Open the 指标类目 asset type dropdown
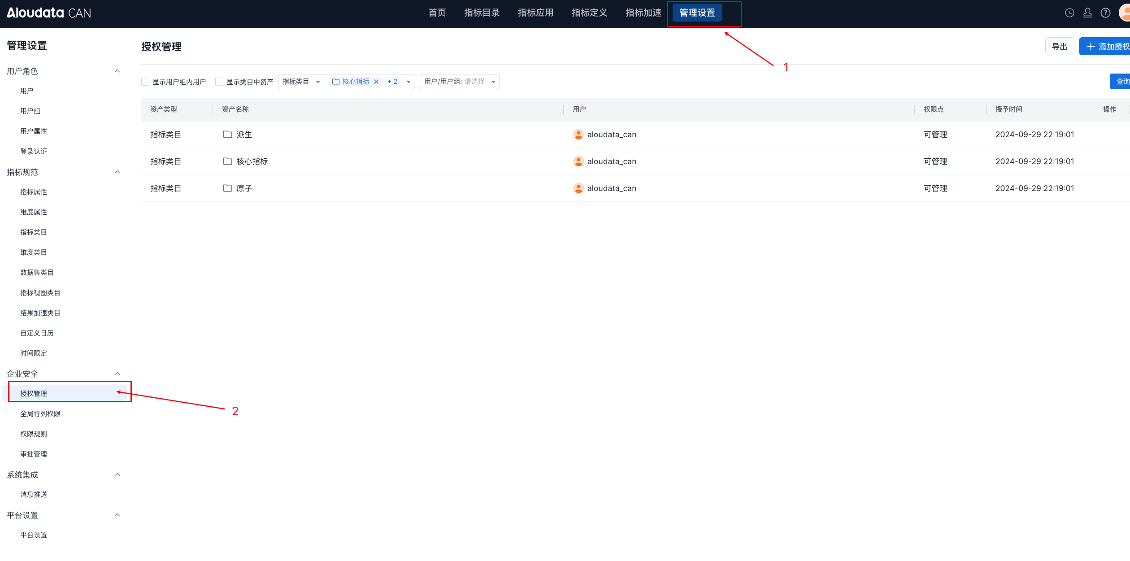The height and width of the screenshot is (561, 1130). coord(301,82)
